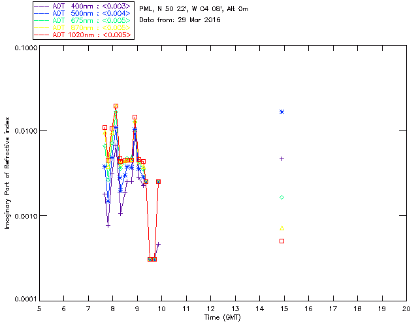Click the x-axis tick label 15
Viewport: 418px width, 334px height.
pyautogui.click(x=284, y=309)
